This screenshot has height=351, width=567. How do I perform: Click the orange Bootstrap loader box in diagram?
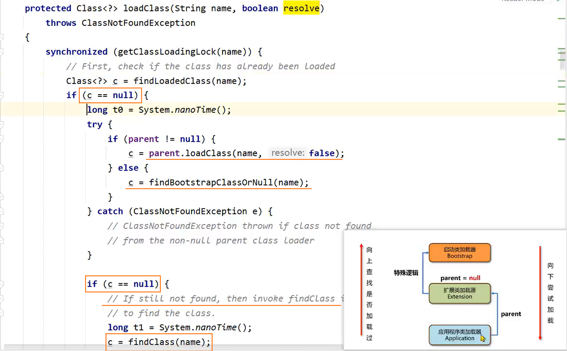(460, 253)
